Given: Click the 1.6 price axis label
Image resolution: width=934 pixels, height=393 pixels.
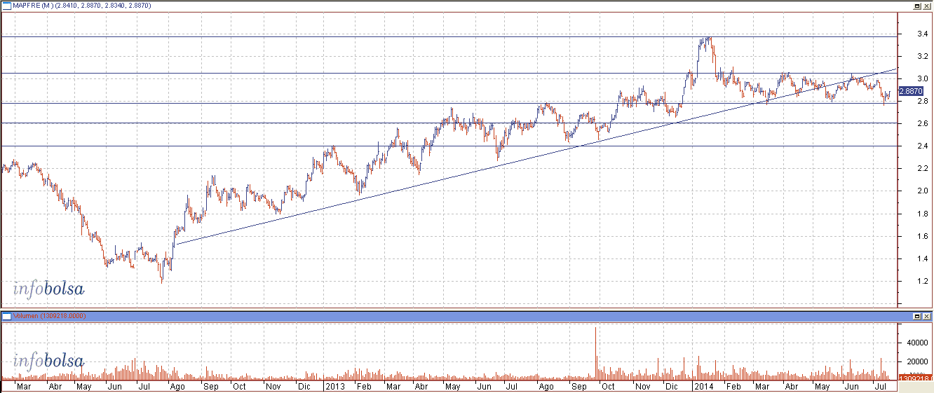Looking at the screenshot, I should (921, 236).
